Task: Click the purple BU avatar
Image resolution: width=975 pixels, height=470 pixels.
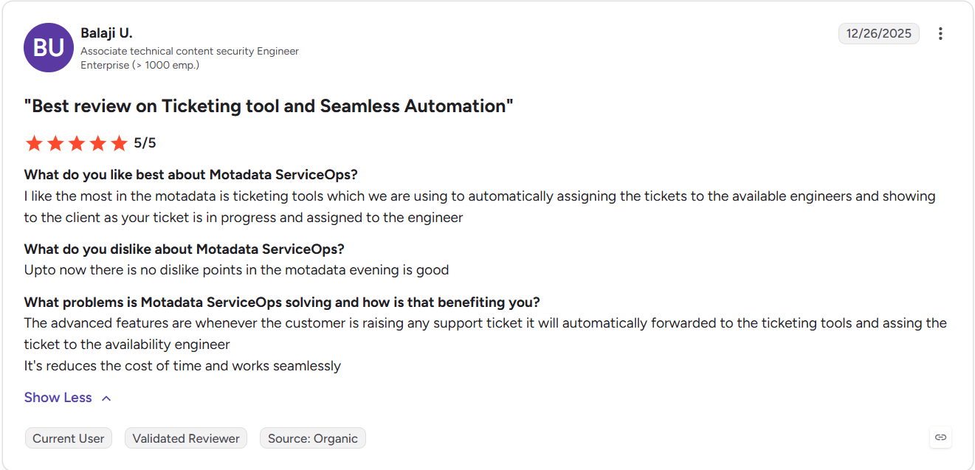Action: [x=49, y=47]
